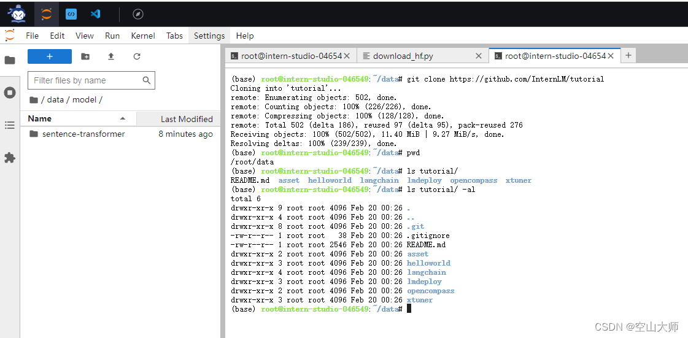This screenshot has width=688, height=338.
Task: Click '.gitignore' in the terminal listing
Action: pyautogui.click(x=428, y=236)
